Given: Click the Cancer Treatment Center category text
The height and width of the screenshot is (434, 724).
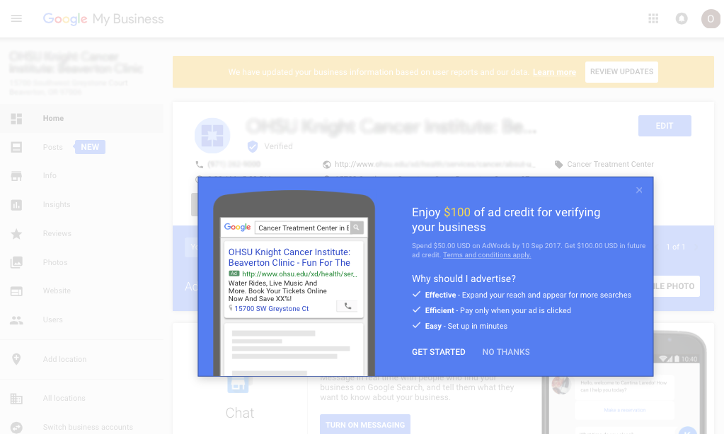Looking at the screenshot, I should click(611, 164).
